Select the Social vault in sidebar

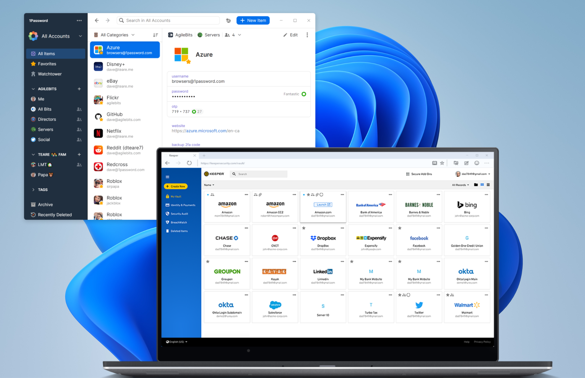tap(56, 139)
